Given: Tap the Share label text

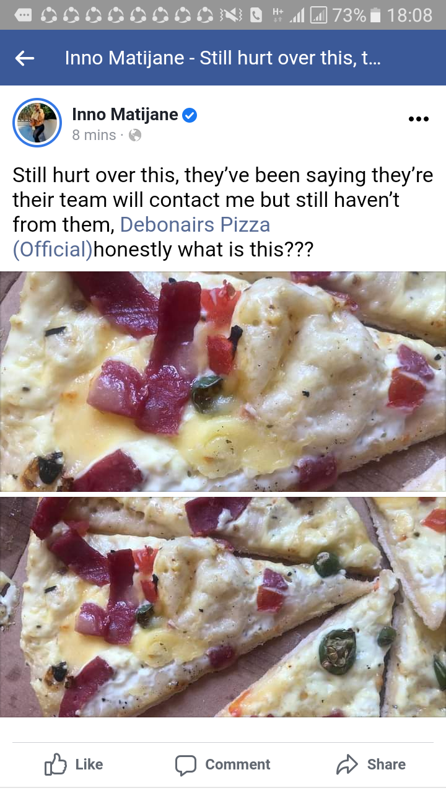Looking at the screenshot, I should pos(386,765).
